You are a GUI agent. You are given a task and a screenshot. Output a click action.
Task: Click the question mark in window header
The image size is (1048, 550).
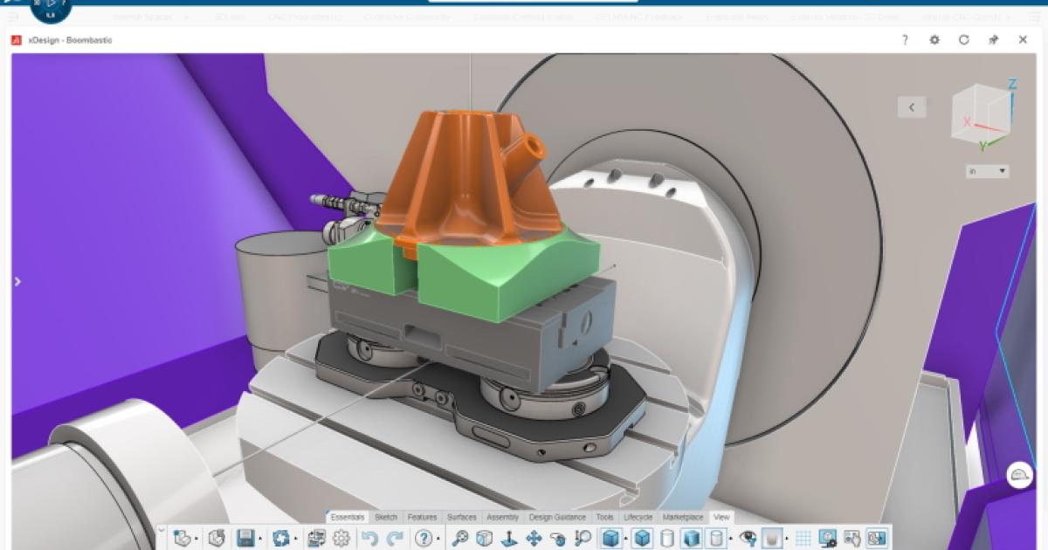point(905,40)
